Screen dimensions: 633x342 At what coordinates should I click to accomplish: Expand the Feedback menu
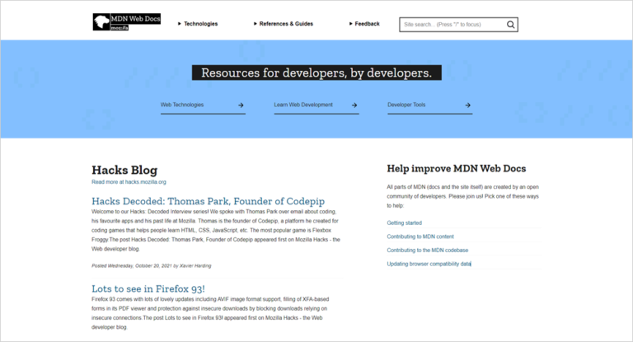tap(364, 24)
